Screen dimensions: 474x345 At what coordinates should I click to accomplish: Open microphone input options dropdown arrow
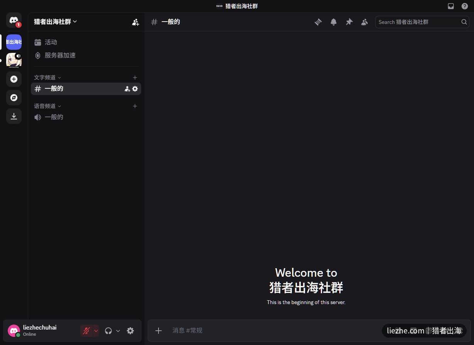point(96,331)
